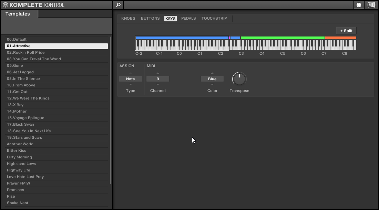Viewport: 379px width, 210px height.
Task: Select the green key zone bar
Action: [x=283, y=38]
